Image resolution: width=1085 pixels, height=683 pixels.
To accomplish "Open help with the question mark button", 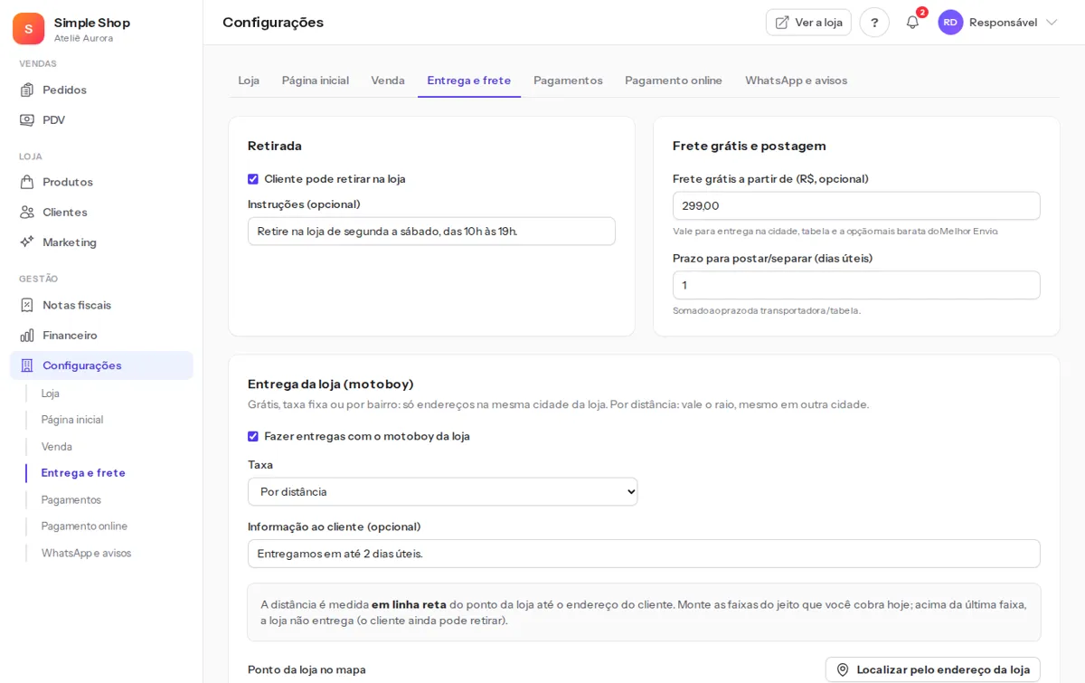I will [x=874, y=23].
